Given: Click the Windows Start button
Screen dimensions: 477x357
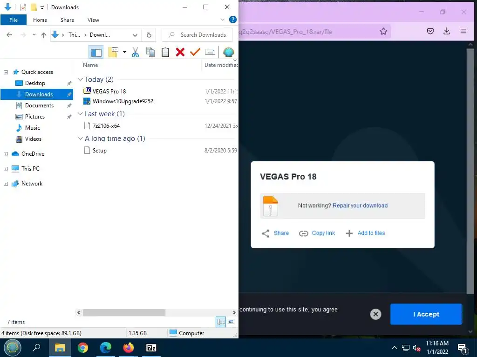Looking at the screenshot, I should coord(12,348).
